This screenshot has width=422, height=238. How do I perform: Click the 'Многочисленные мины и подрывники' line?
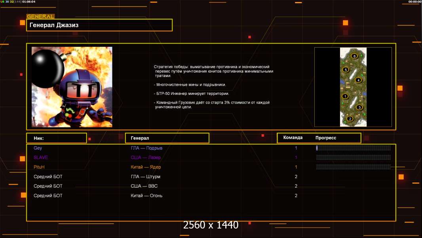tap(190, 84)
